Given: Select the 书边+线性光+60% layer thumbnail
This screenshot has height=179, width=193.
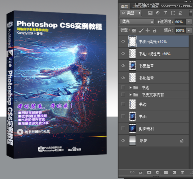Looking at the screenshot, I should click(x=132, y=53).
